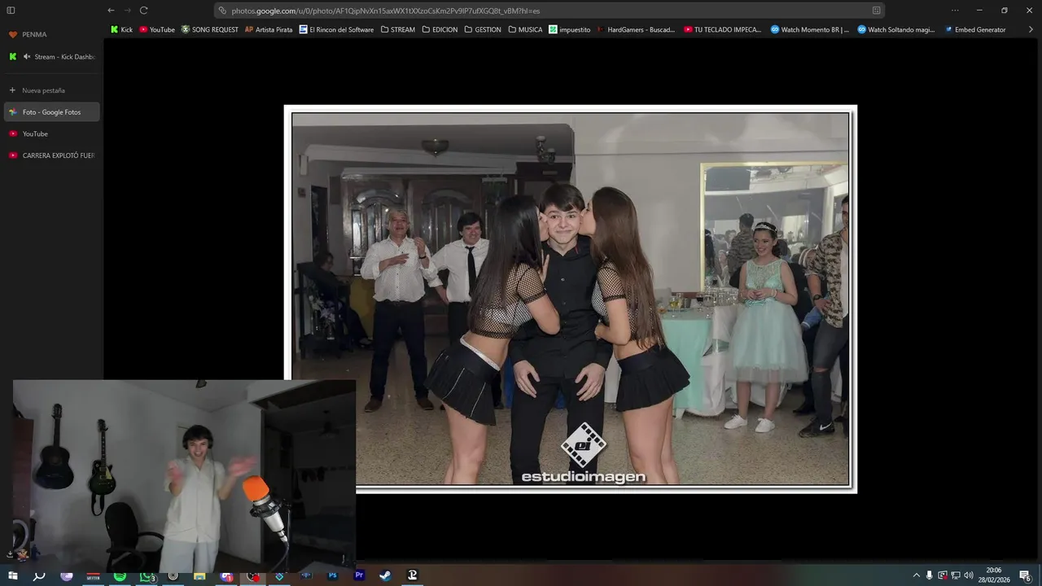The height and width of the screenshot is (586, 1042).
Task: Open WhatsApp from the taskbar
Action: [x=147, y=575]
